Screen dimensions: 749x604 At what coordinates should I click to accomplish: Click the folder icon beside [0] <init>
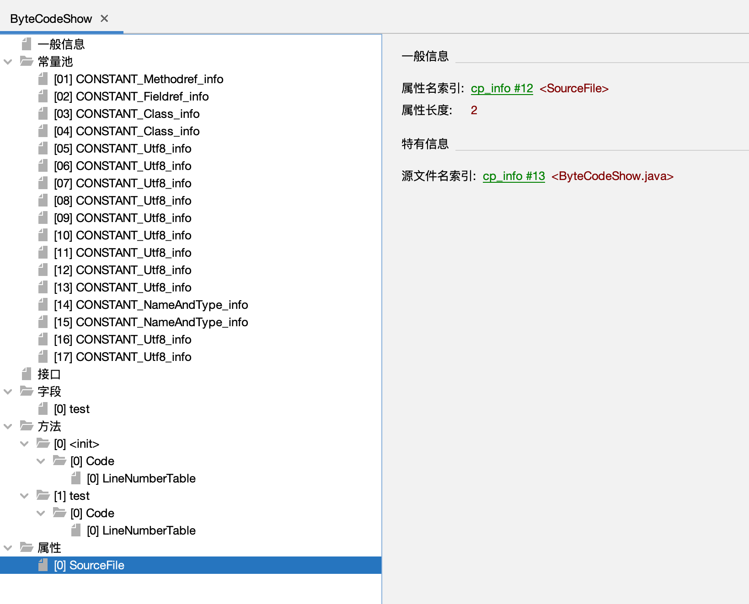tap(43, 444)
